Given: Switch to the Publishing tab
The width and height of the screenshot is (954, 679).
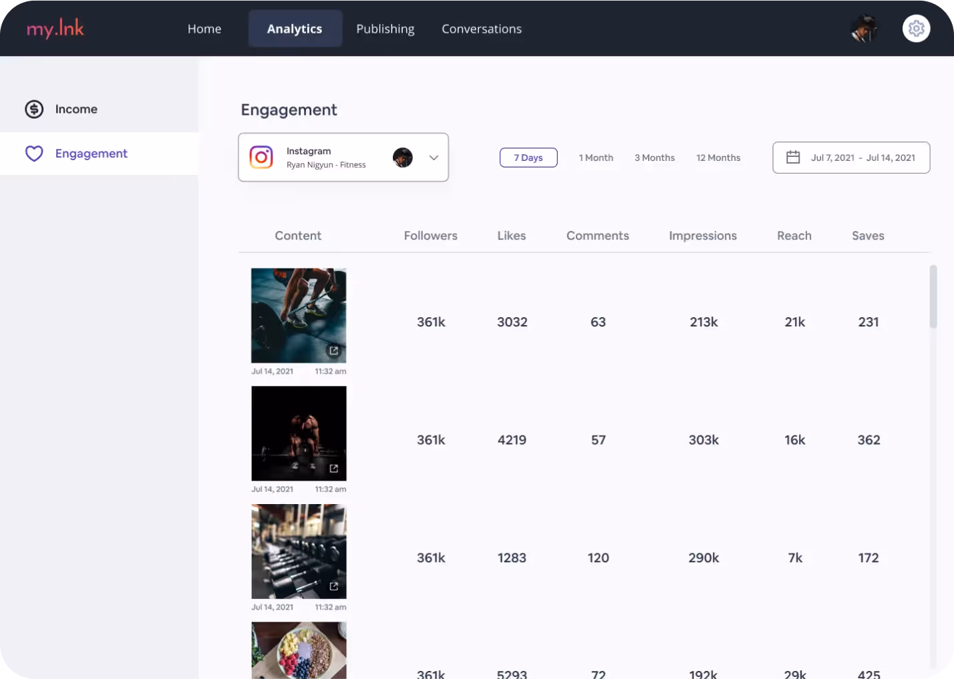Looking at the screenshot, I should [385, 29].
